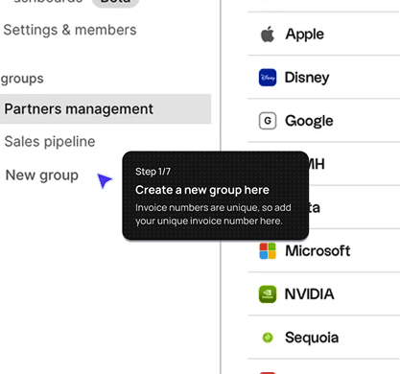Click the Google G icon
The width and height of the screenshot is (400, 374).
tap(268, 121)
